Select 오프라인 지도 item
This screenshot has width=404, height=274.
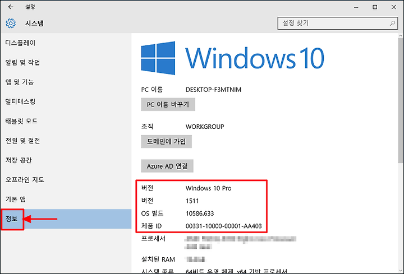66,180
